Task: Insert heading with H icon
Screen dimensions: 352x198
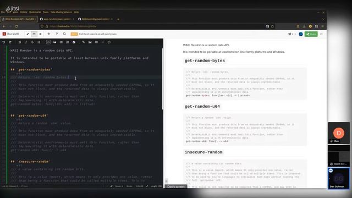Action: [x=39, y=42]
